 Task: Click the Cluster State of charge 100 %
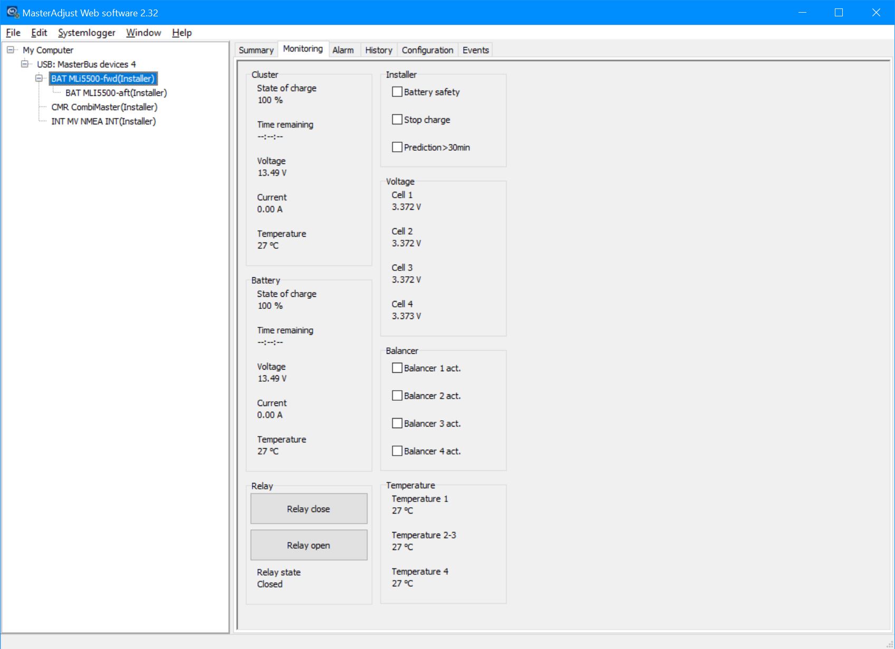(x=270, y=100)
